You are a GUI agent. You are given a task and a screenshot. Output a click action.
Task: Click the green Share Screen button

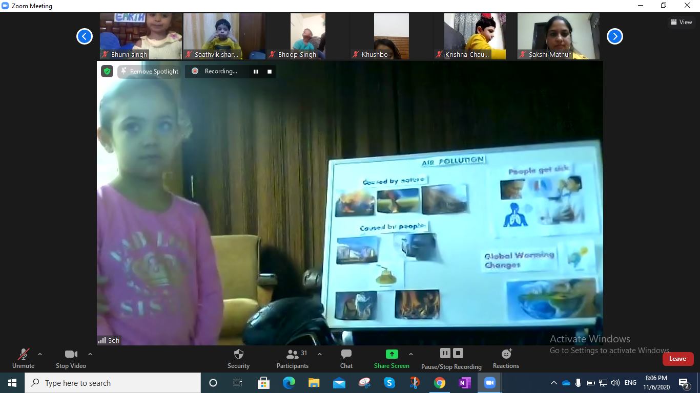pyautogui.click(x=392, y=358)
